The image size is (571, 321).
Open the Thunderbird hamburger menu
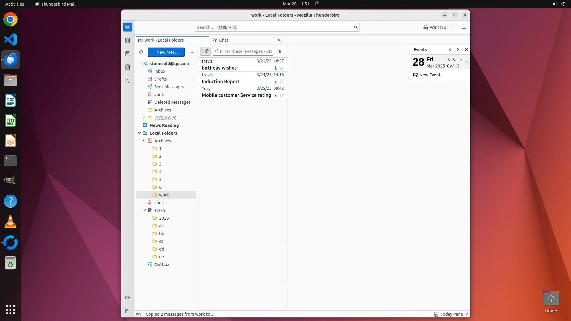coord(464,27)
